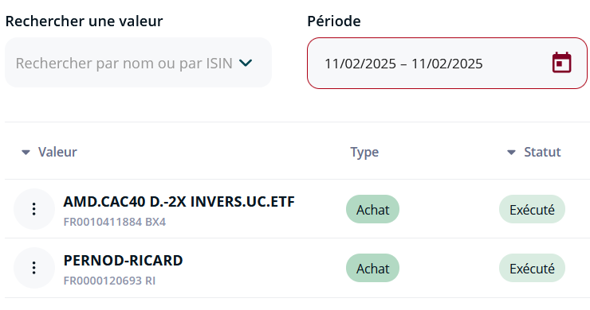Viewport: 590px width, 310px height.
Task: Click the sort arrow beside Valeur
Action: (26, 153)
